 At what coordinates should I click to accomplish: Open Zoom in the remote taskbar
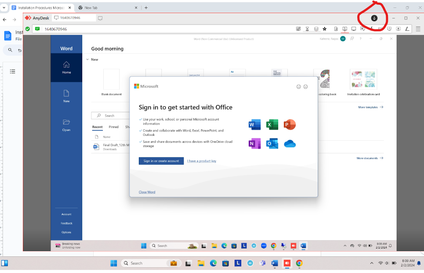click(x=264, y=246)
